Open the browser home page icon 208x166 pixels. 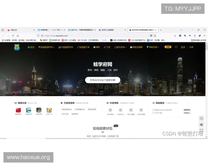[18, 36]
